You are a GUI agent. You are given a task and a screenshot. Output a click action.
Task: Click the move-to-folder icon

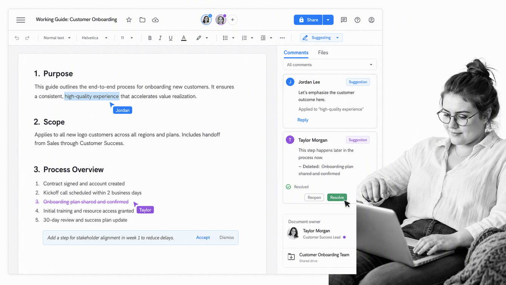coord(142,20)
